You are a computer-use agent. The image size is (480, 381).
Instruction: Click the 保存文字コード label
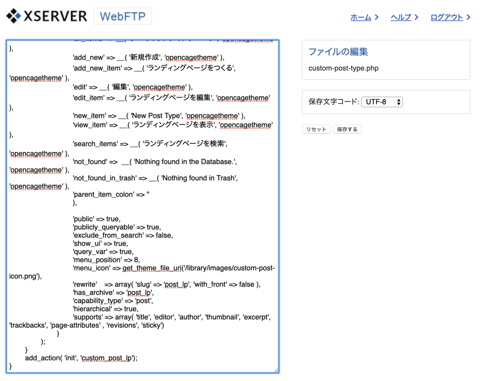(x=334, y=102)
